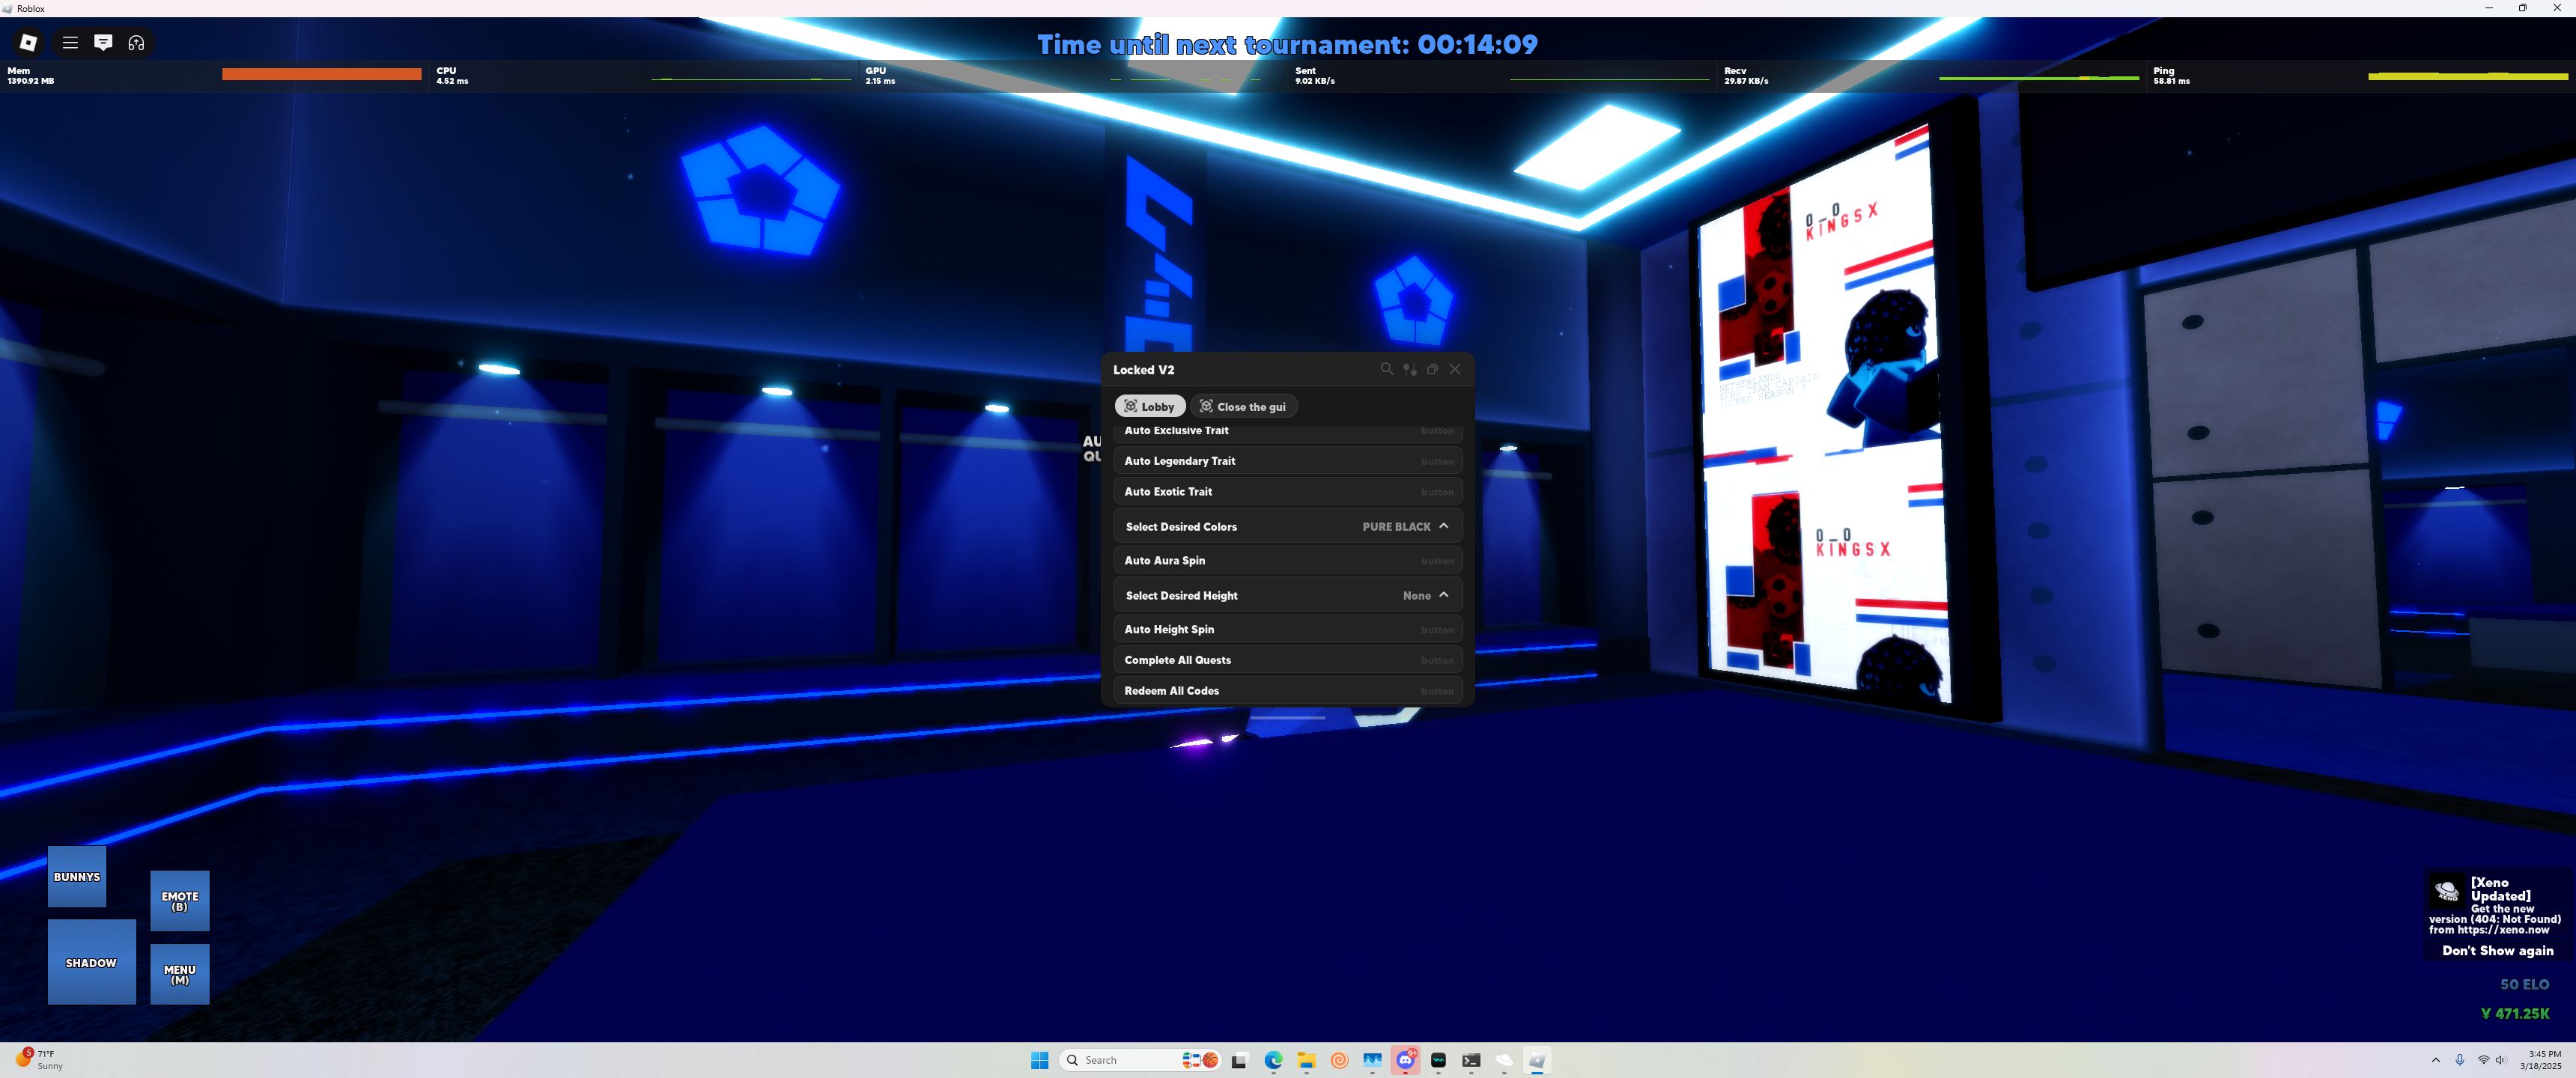Click the headphones voice icon
Viewport: 2576px width, 1078px height.
[136, 42]
